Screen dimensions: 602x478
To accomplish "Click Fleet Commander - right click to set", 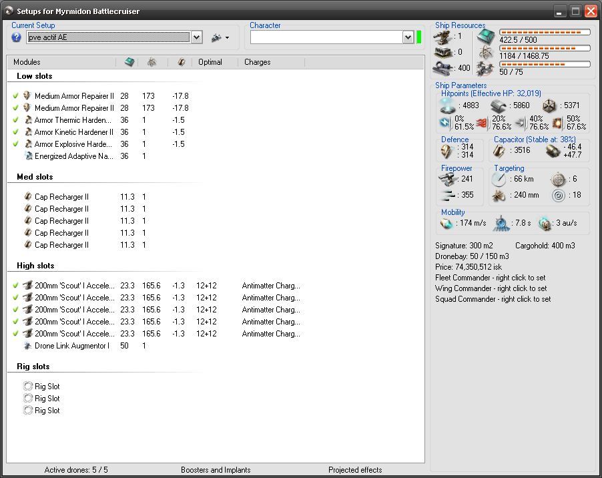I will [x=491, y=277].
